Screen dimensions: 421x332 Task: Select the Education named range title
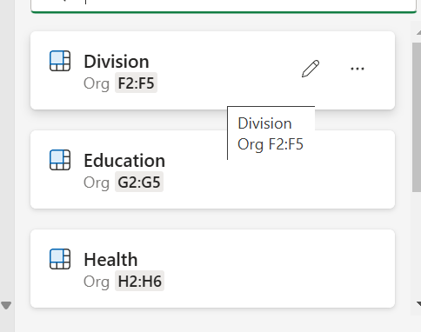coord(124,160)
